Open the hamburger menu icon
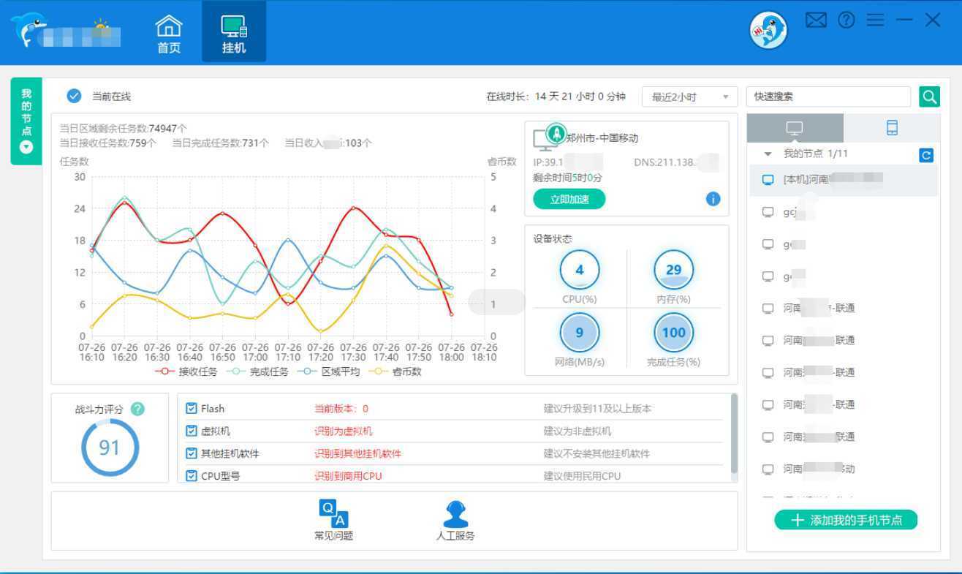962x574 pixels. click(x=875, y=20)
